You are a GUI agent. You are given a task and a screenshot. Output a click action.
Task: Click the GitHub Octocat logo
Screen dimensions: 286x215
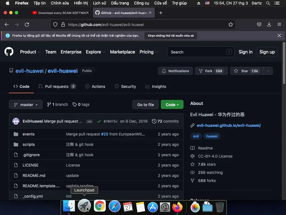[9, 52]
